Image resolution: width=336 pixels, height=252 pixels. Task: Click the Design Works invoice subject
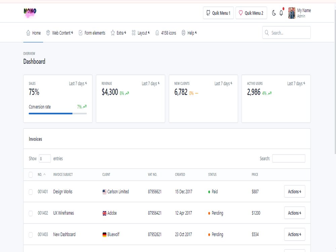click(x=62, y=192)
